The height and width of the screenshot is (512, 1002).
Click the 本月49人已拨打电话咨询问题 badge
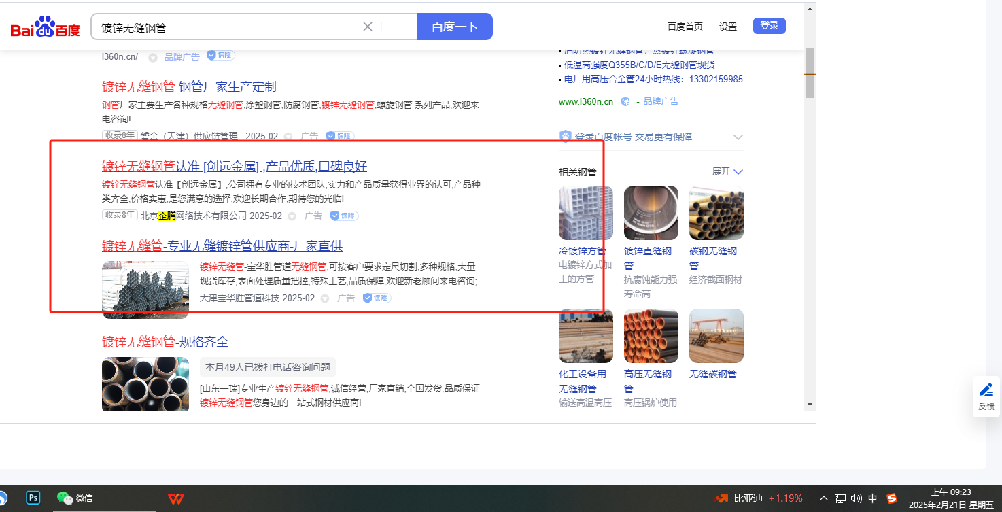(x=268, y=367)
